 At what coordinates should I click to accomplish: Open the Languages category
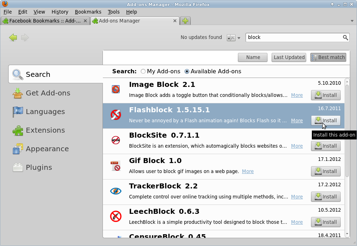click(56, 112)
